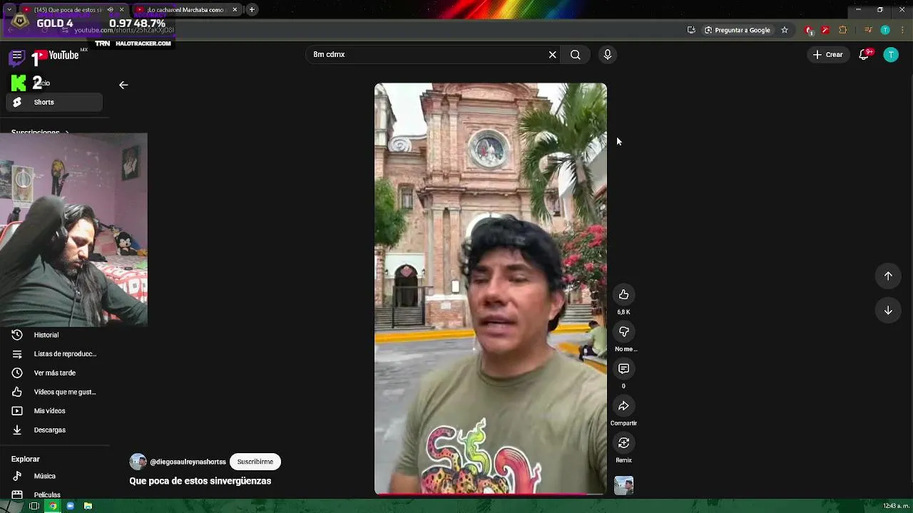913x513 pixels.
Task: Click the short title Que poca de estos sinvergüenzas
Action: [x=200, y=481]
